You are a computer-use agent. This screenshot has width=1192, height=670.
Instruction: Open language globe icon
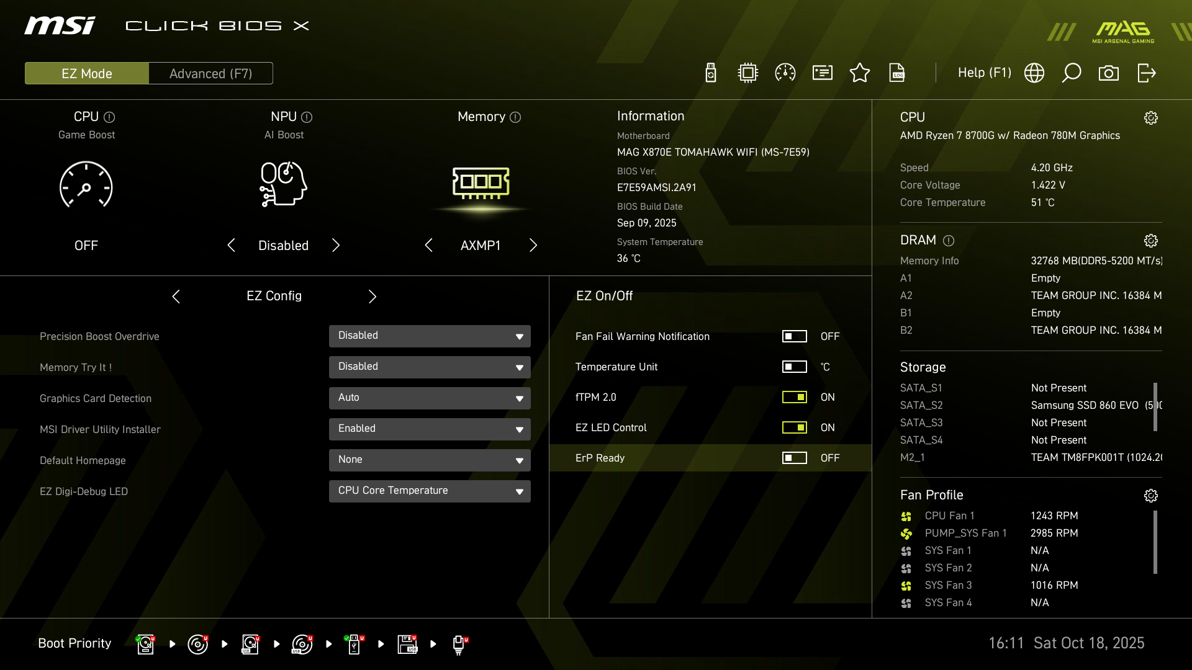1034,73
